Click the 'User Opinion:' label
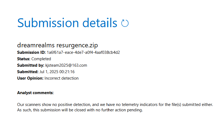The width and height of the screenshot is (216, 121). [x=30, y=78]
